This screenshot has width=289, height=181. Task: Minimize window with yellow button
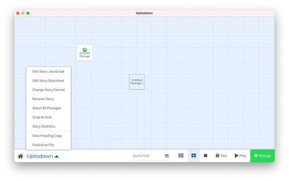click(x=23, y=13)
